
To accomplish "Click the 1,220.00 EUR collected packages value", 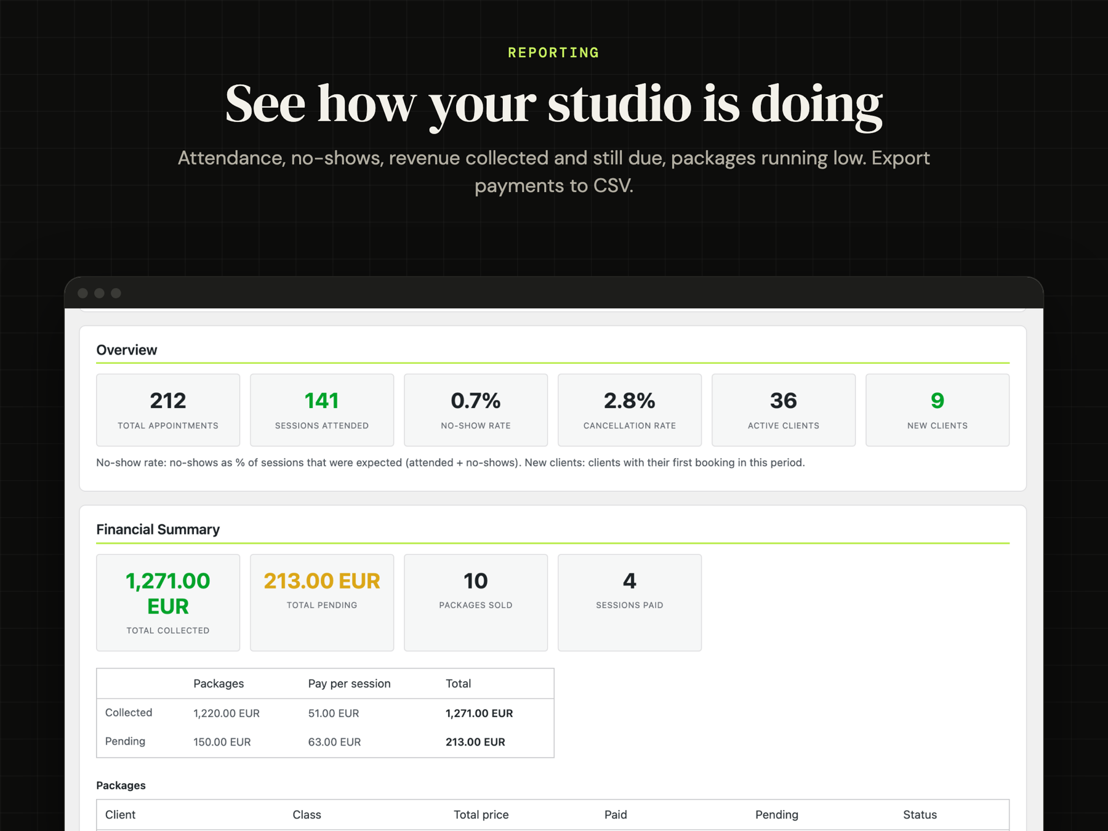I will click(x=227, y=713).
